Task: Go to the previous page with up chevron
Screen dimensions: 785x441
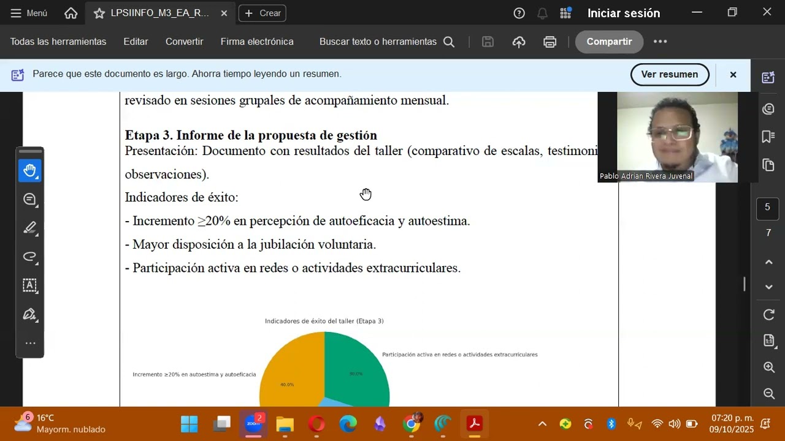Action: 768,262
